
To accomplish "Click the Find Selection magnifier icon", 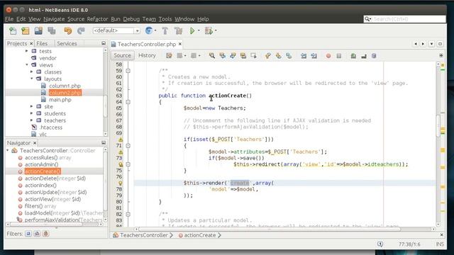I will [x=212, y=55].
